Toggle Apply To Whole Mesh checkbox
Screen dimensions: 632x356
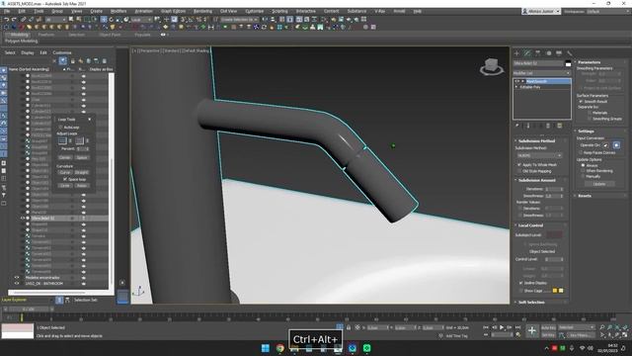coord(519,165)
